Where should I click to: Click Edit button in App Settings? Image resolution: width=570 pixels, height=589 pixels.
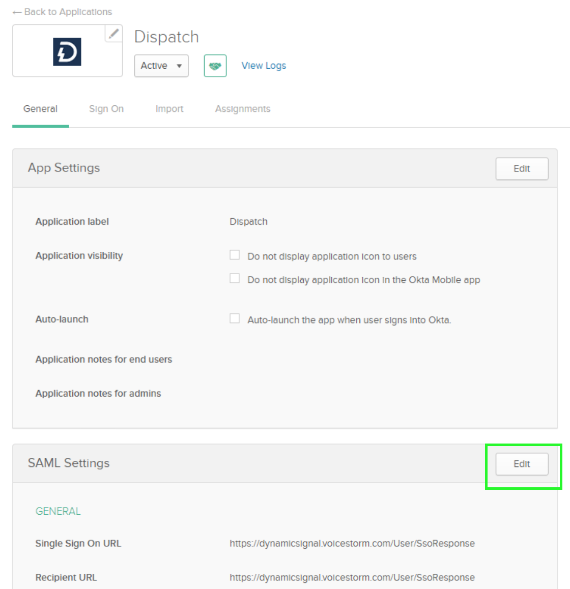(x=522, y=169)
